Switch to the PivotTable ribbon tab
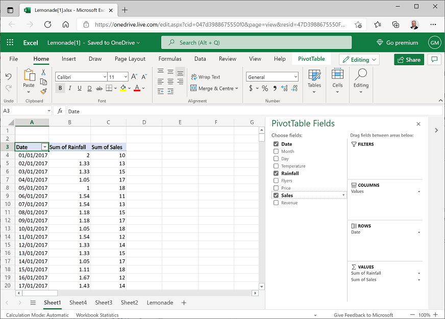The width and height of the screenshot is (445, 319). pos(310,59)
